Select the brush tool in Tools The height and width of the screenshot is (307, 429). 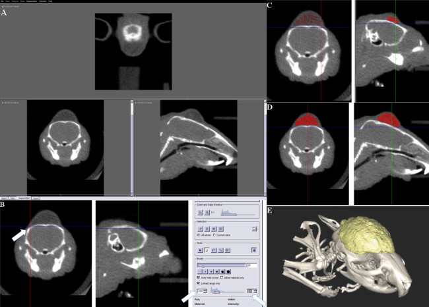point(207,250)
